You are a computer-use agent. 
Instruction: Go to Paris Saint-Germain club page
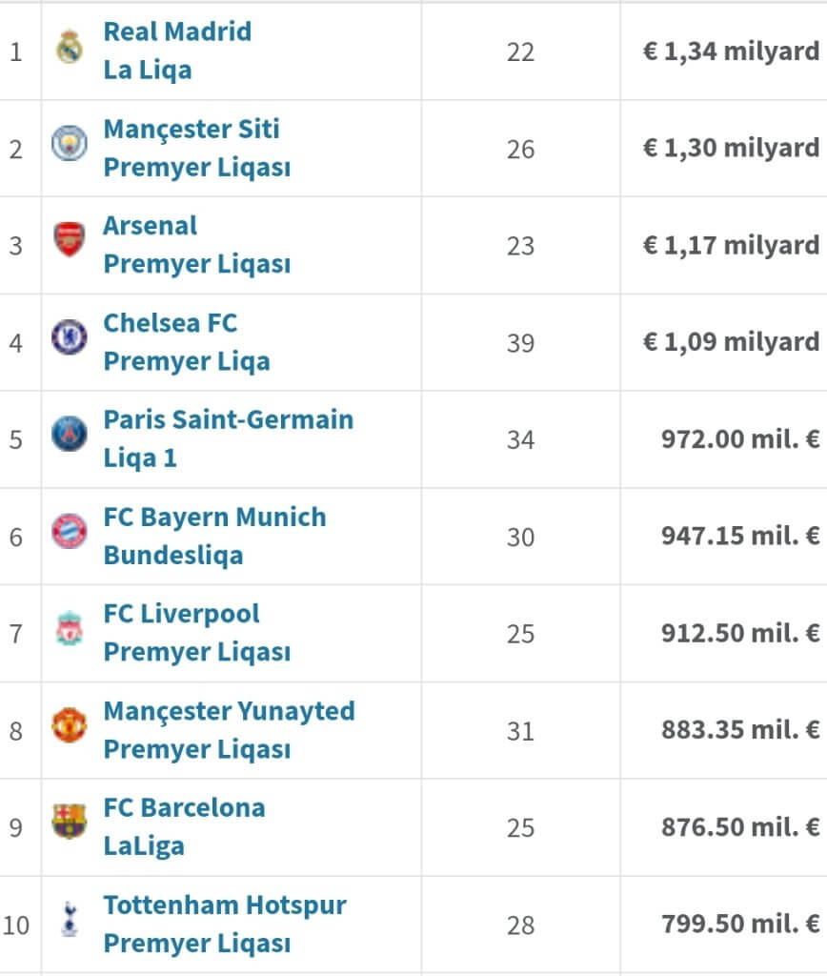[228, 419]
